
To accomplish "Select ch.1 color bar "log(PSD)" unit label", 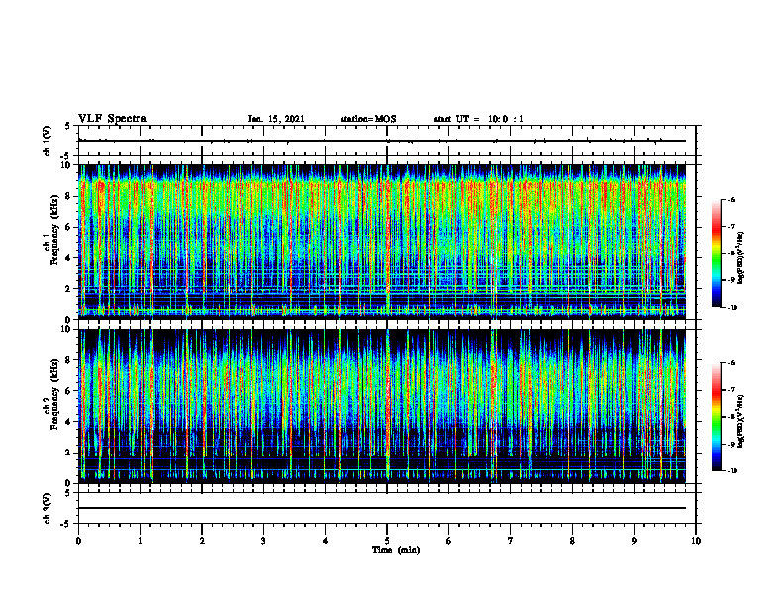I will click(x=741, y=258).
